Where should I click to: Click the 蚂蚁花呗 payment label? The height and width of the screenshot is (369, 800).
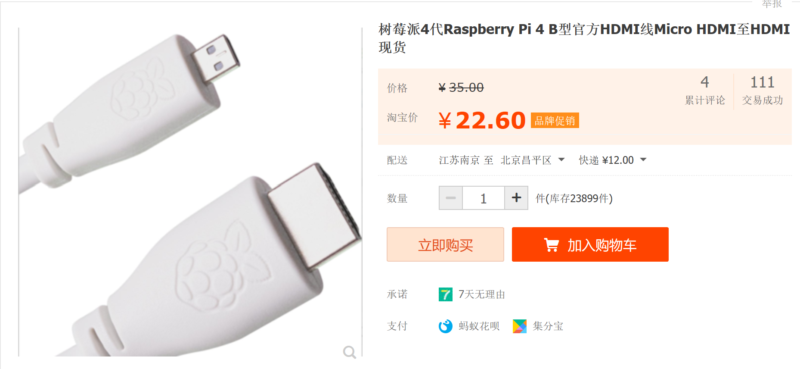tap(479, 326)
